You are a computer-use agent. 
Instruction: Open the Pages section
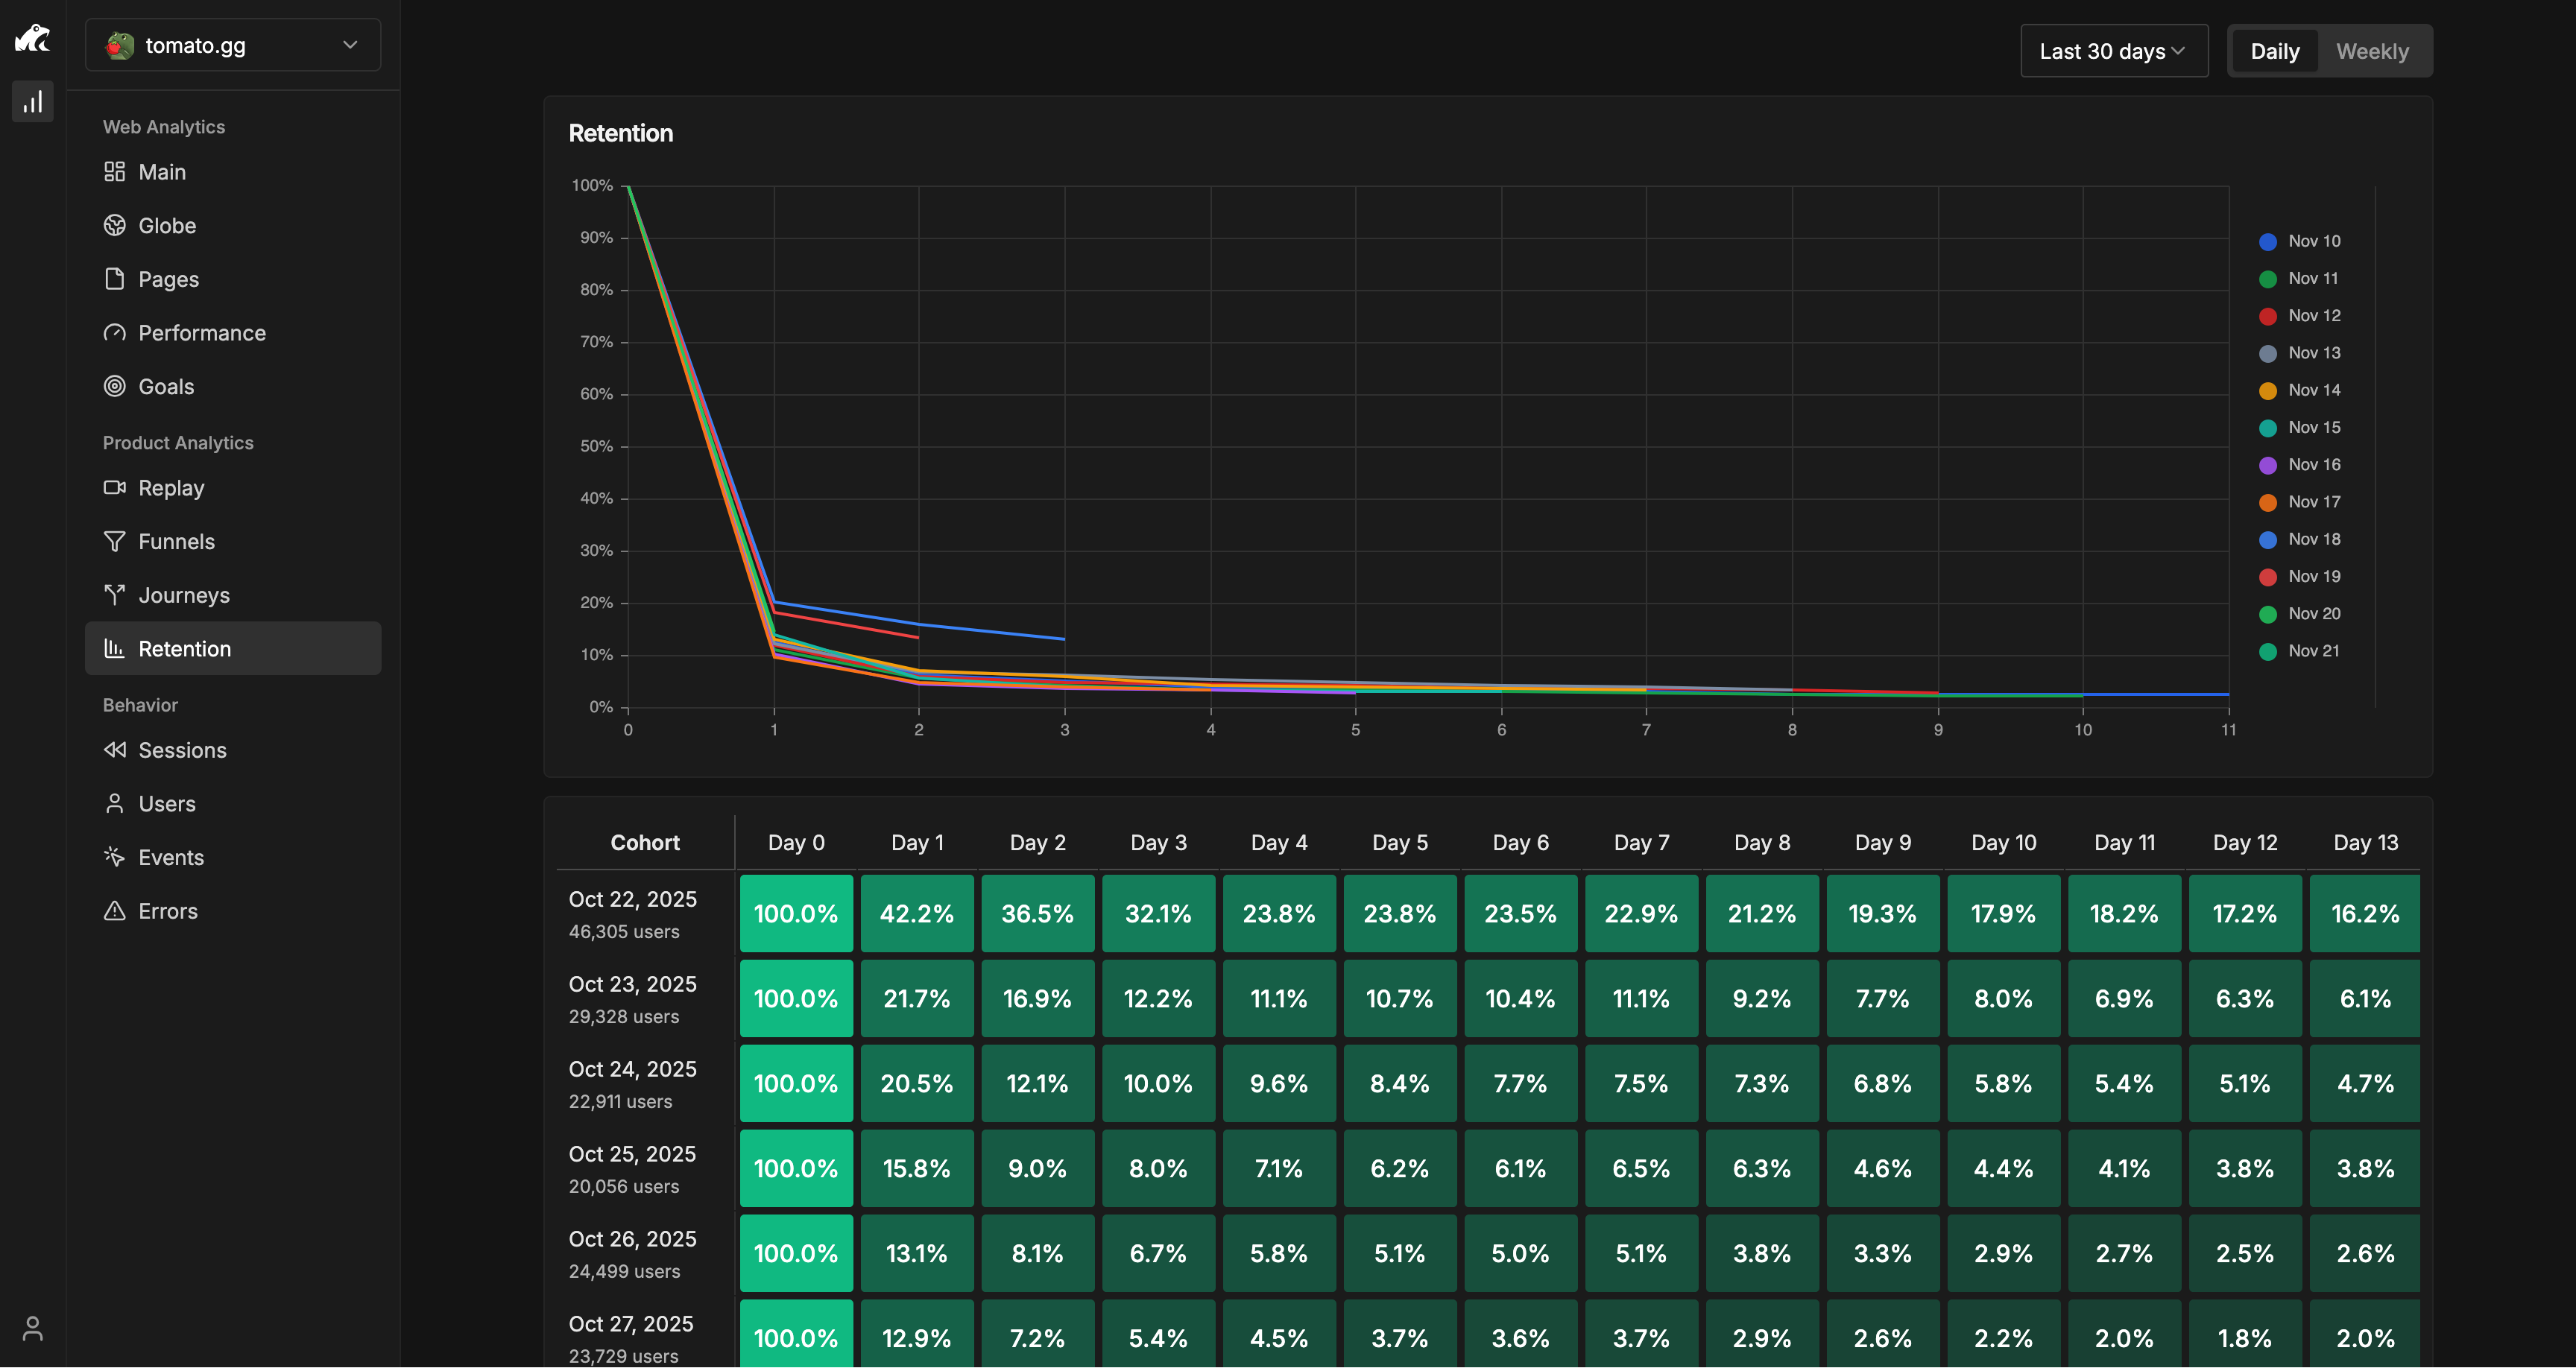tap(168, 279)
